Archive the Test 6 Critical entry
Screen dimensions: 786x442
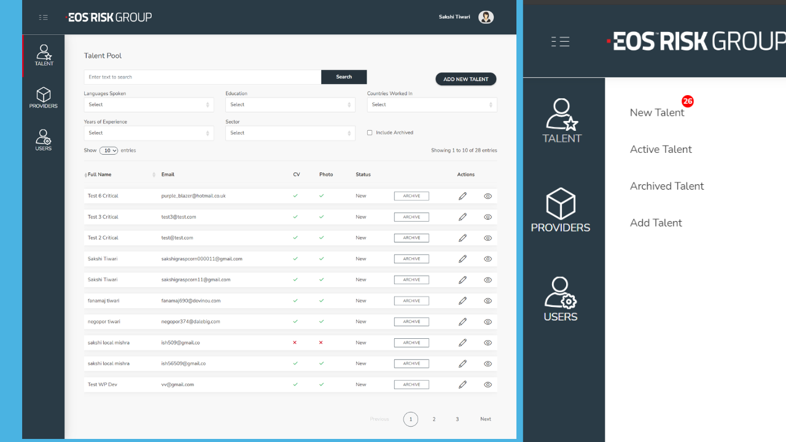point(411,196)
